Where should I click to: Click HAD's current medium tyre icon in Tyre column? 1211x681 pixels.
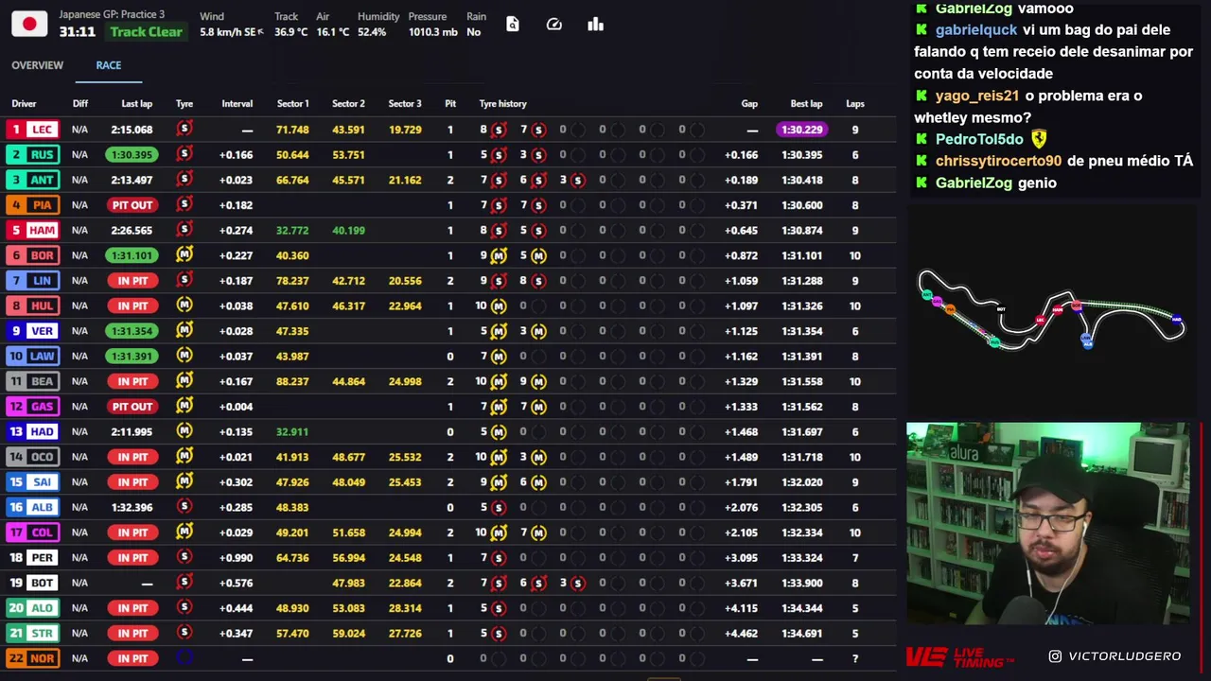184,430
